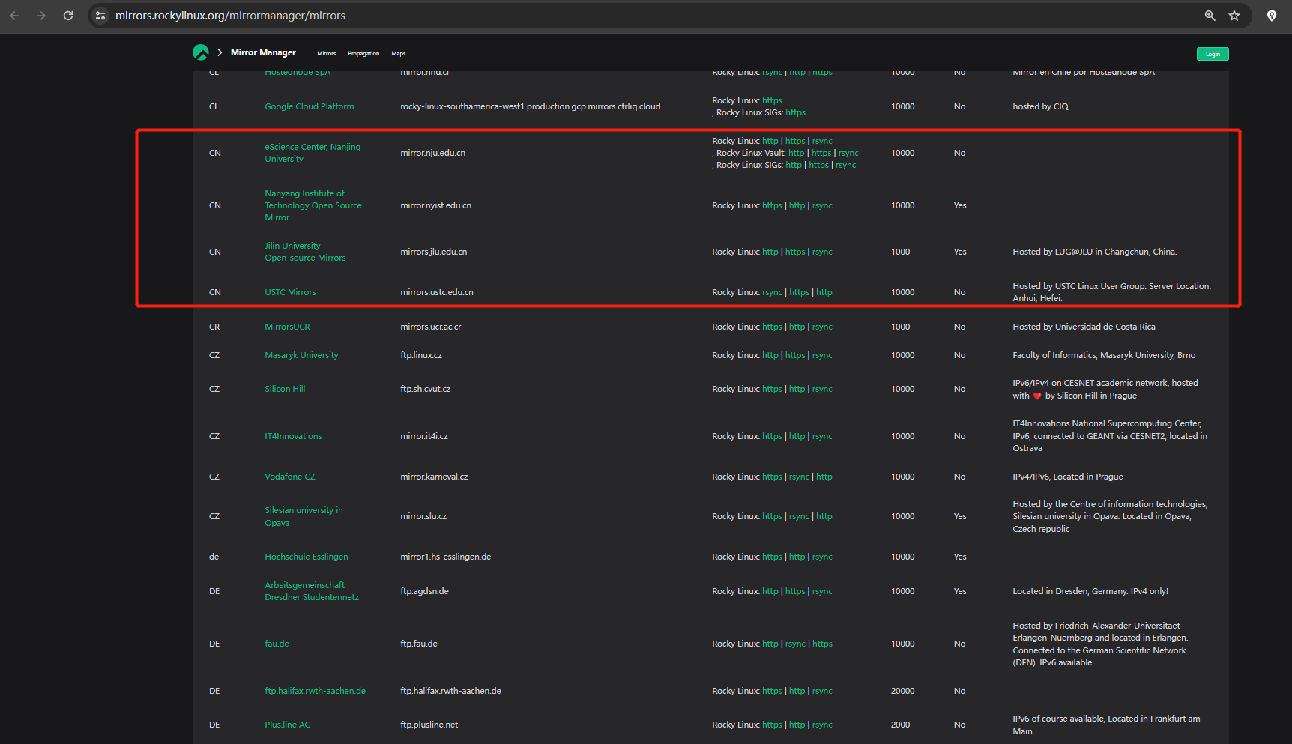Screen dimensions: 1292x744
Task: Click the rsync link for mirrors.jlu.edu.cn
Action: click(822, 252)
